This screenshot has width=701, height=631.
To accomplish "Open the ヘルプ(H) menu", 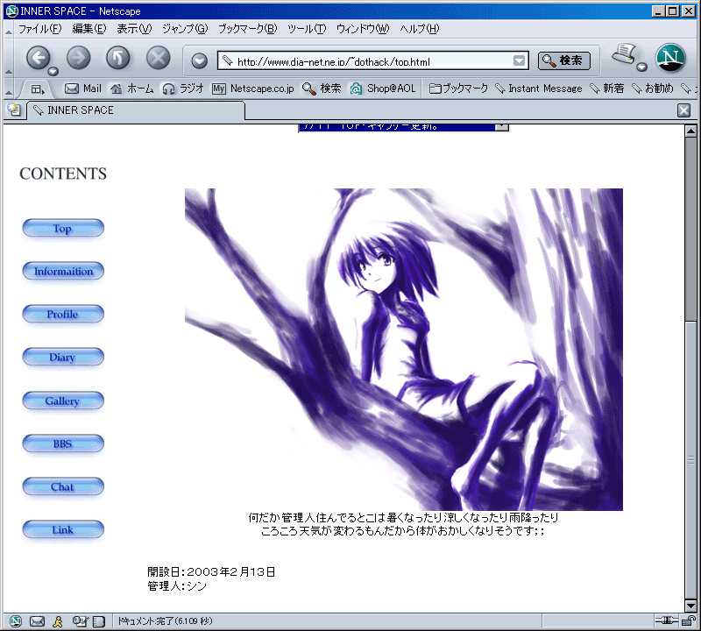I will (420, 29).
